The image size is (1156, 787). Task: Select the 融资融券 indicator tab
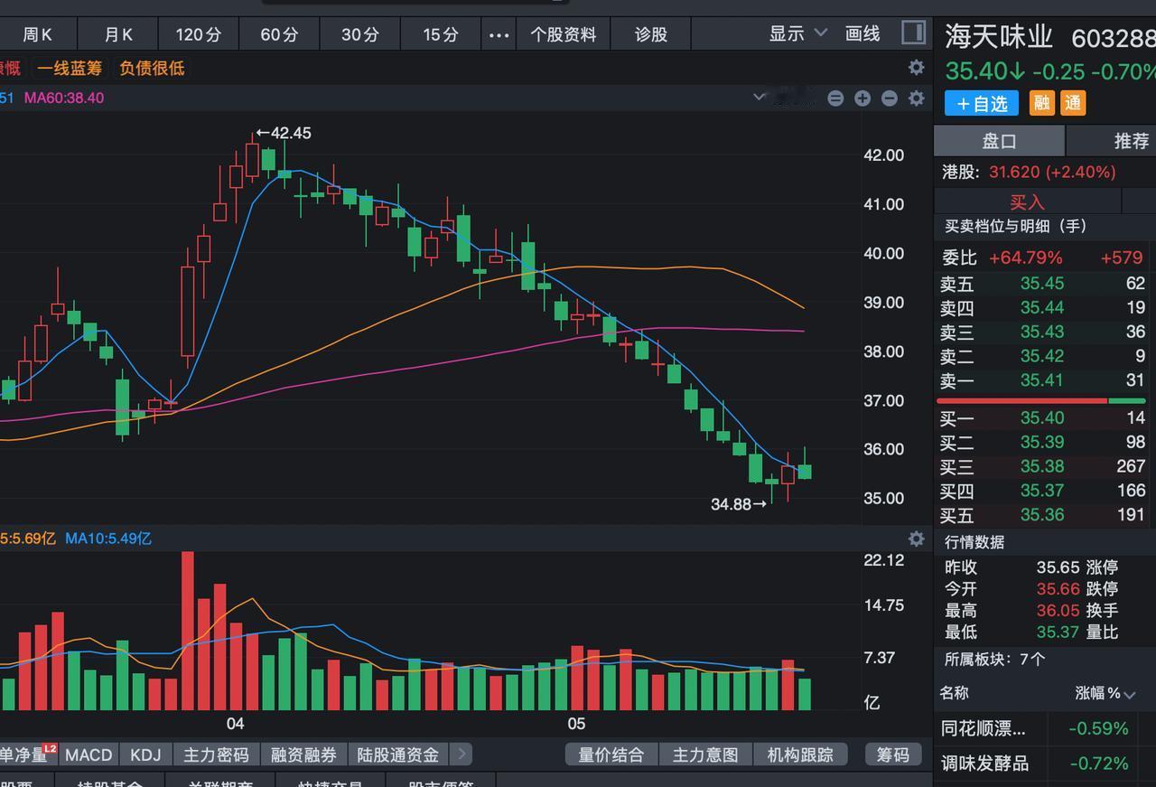[x=303, y=754]
